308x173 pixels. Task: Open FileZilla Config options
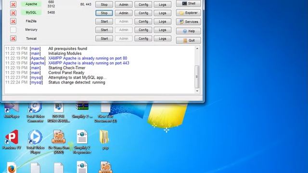[143, 21]
